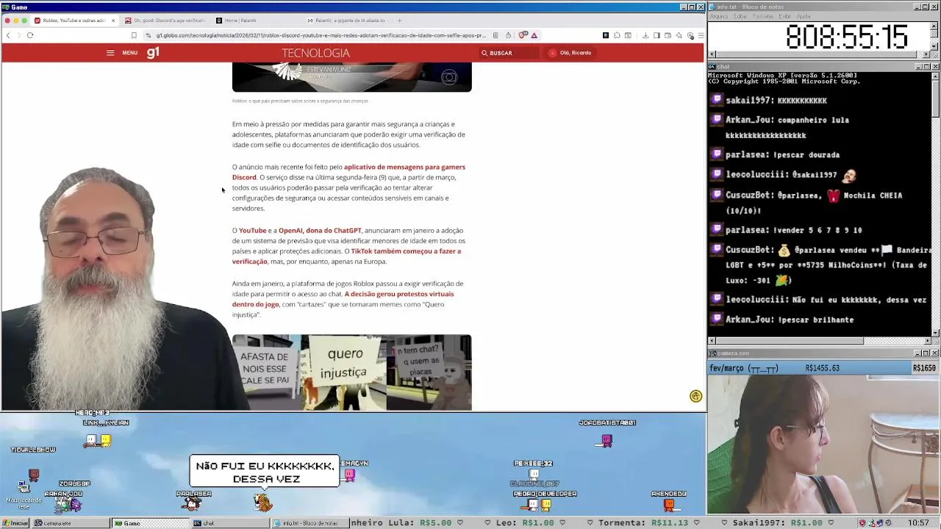This screenshot has width=941, height=529.
Task: Click the green macOS-style maximize dot
Action: [24, 21]
